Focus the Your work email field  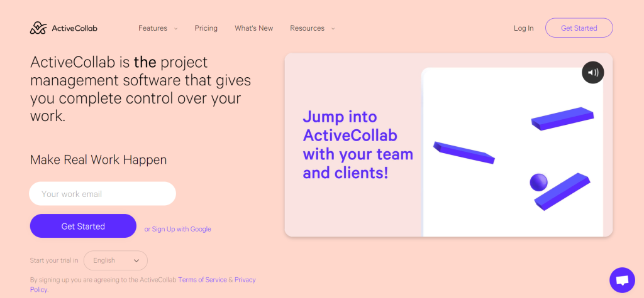[103, 193]
